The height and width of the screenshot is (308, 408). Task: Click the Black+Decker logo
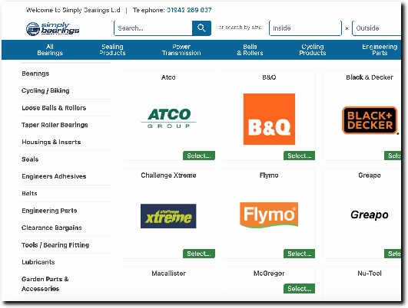tap(370, 120)
